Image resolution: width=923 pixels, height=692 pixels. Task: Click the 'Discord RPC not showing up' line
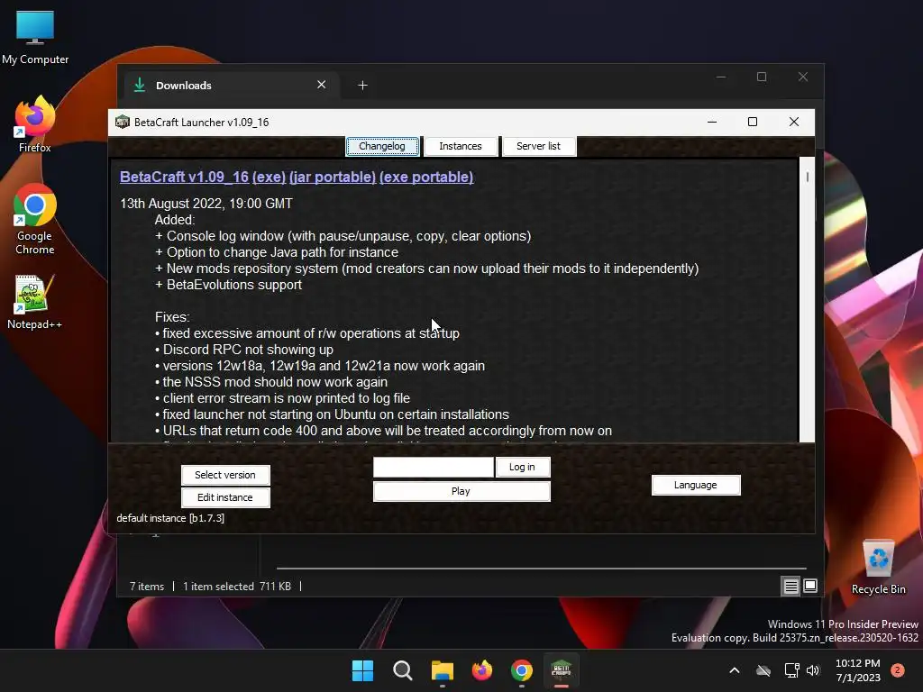[244, 350]
